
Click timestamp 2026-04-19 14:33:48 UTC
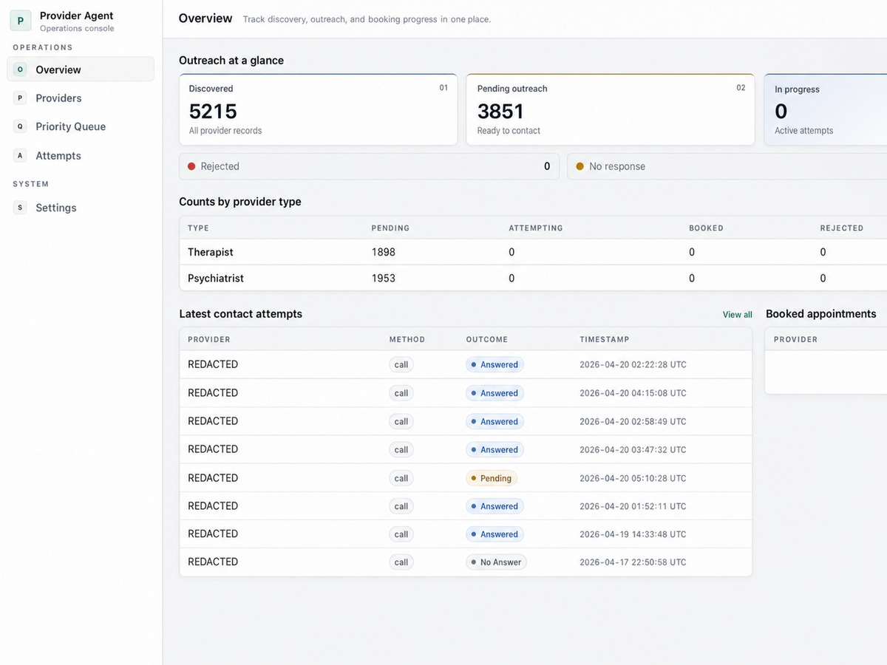633,534
